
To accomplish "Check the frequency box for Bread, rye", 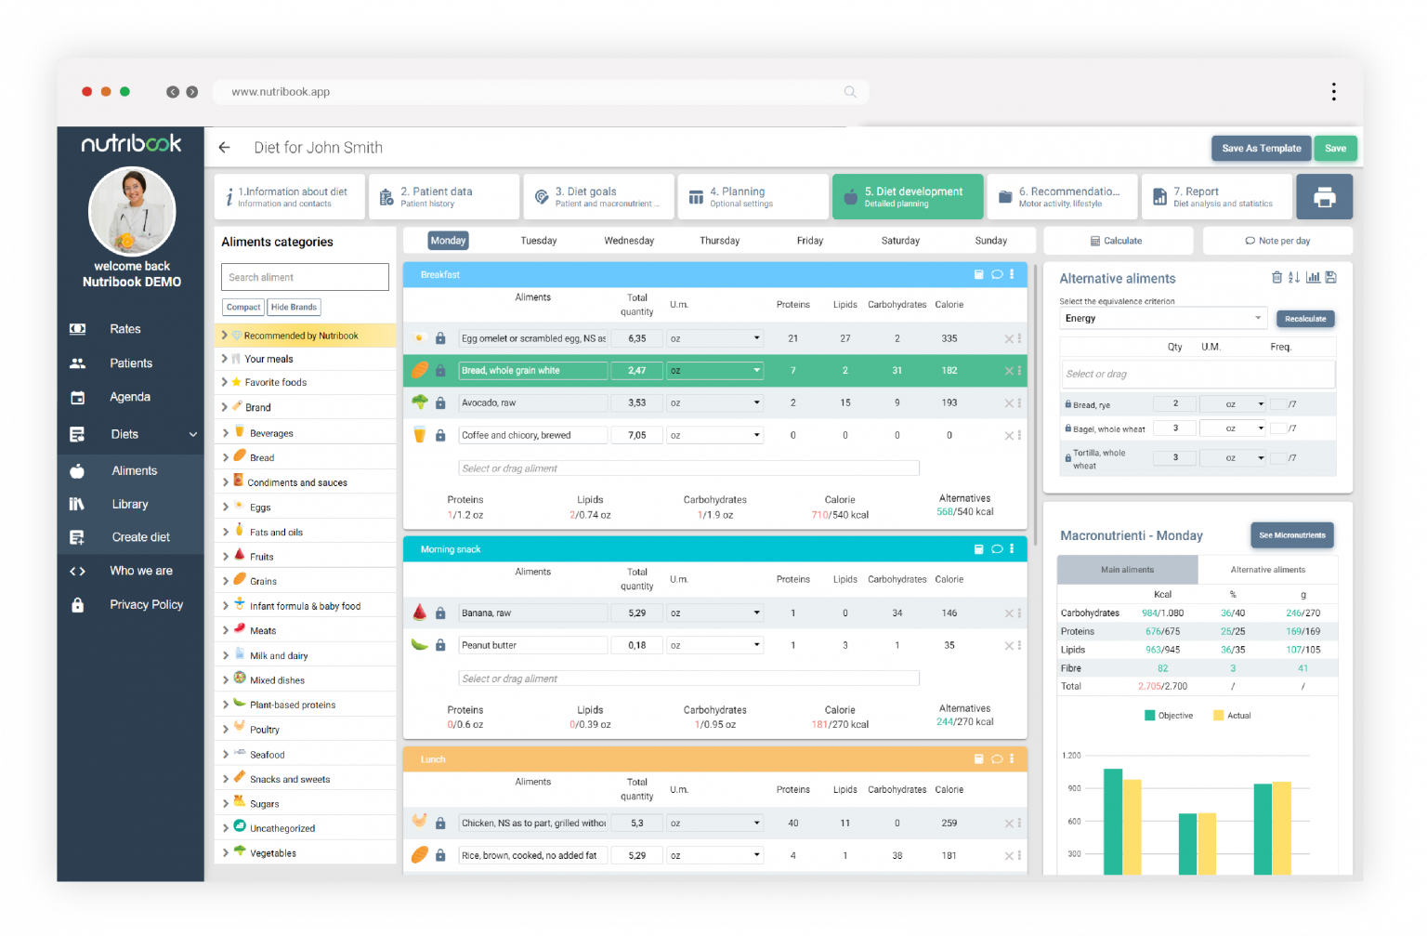I will [1277, 404].
